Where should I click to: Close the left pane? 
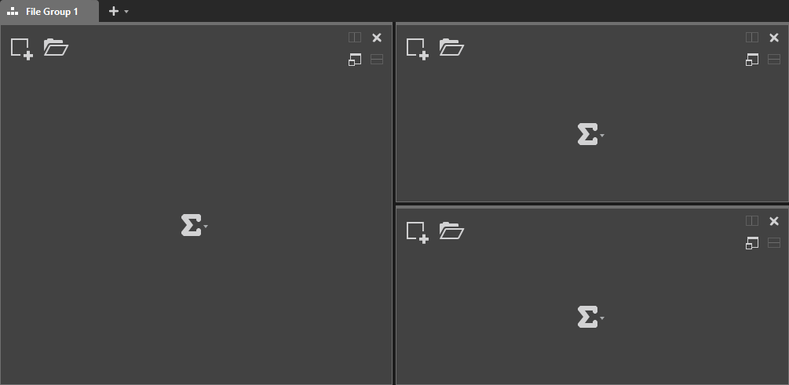tap(377, 38)
